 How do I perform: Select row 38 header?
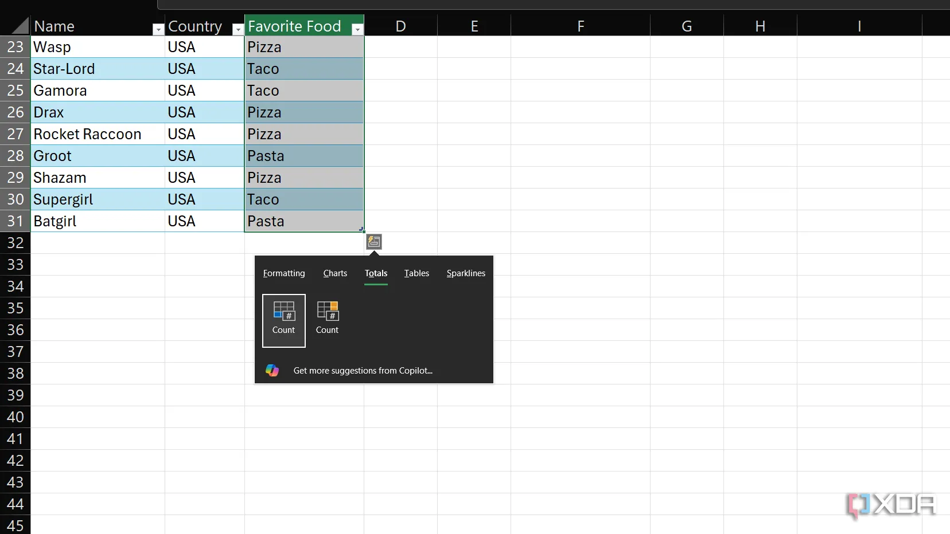click(x=15, y=374)
